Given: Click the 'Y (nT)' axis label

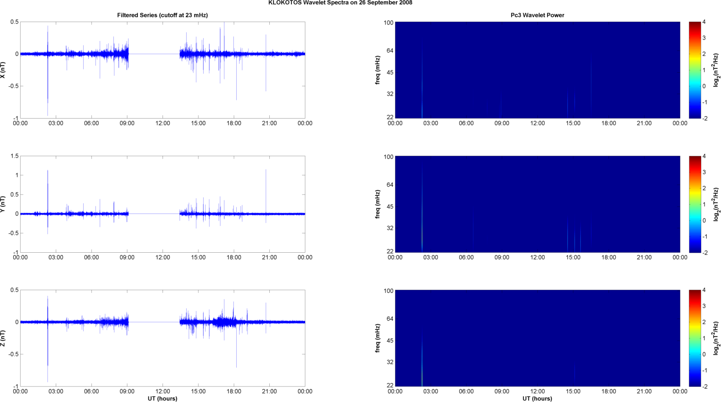Looking at the screenshot, I should point(3,204).
